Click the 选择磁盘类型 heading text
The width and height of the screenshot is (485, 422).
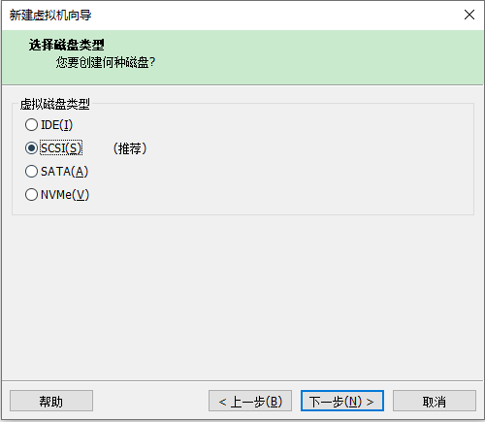pos(67,45)
